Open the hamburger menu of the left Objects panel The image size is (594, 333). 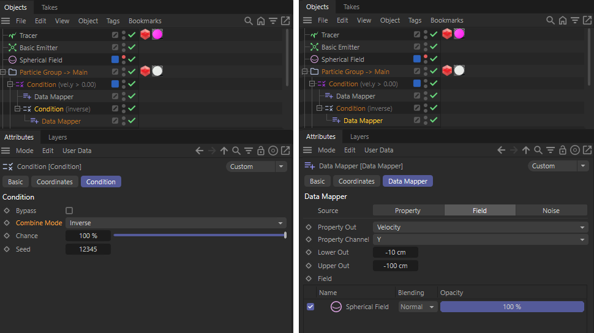point(6,21)
